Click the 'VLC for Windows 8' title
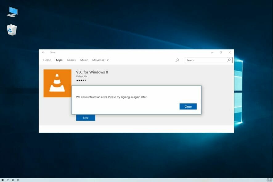This screenshot has height=182, width=273. point(92,72)
